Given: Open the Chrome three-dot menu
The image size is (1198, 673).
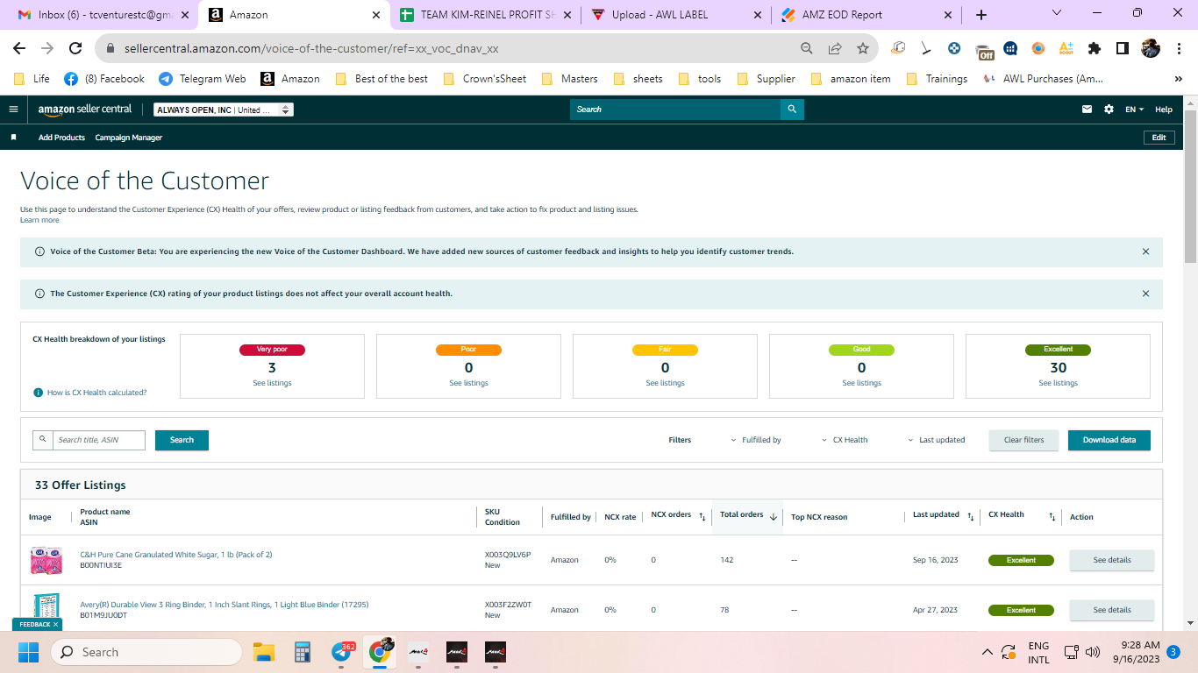Looking at the screenshot, I should [1178, 48].
